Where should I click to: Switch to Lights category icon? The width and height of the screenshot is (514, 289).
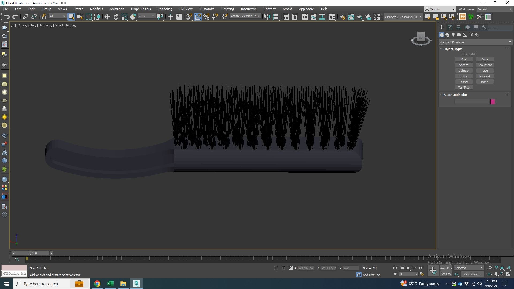453,35
